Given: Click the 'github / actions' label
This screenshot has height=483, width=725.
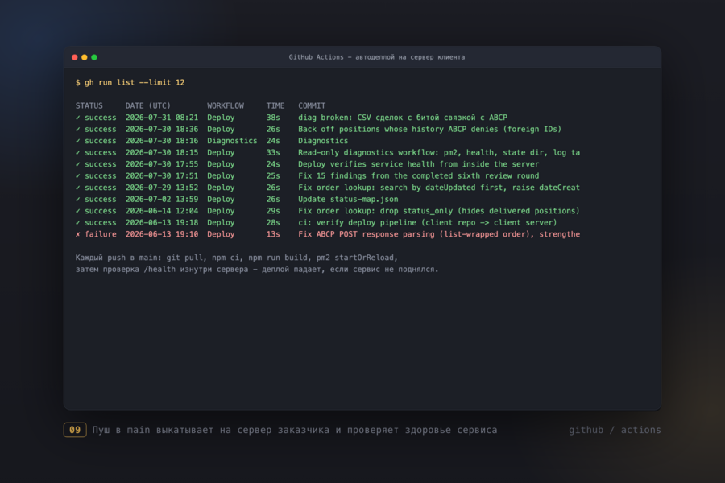Looking at the screenshot, I should pos(615,431).
